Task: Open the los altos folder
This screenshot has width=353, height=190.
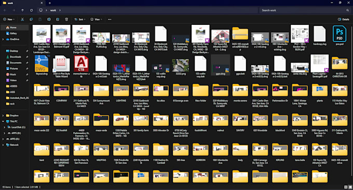Action: coord(161,91)
